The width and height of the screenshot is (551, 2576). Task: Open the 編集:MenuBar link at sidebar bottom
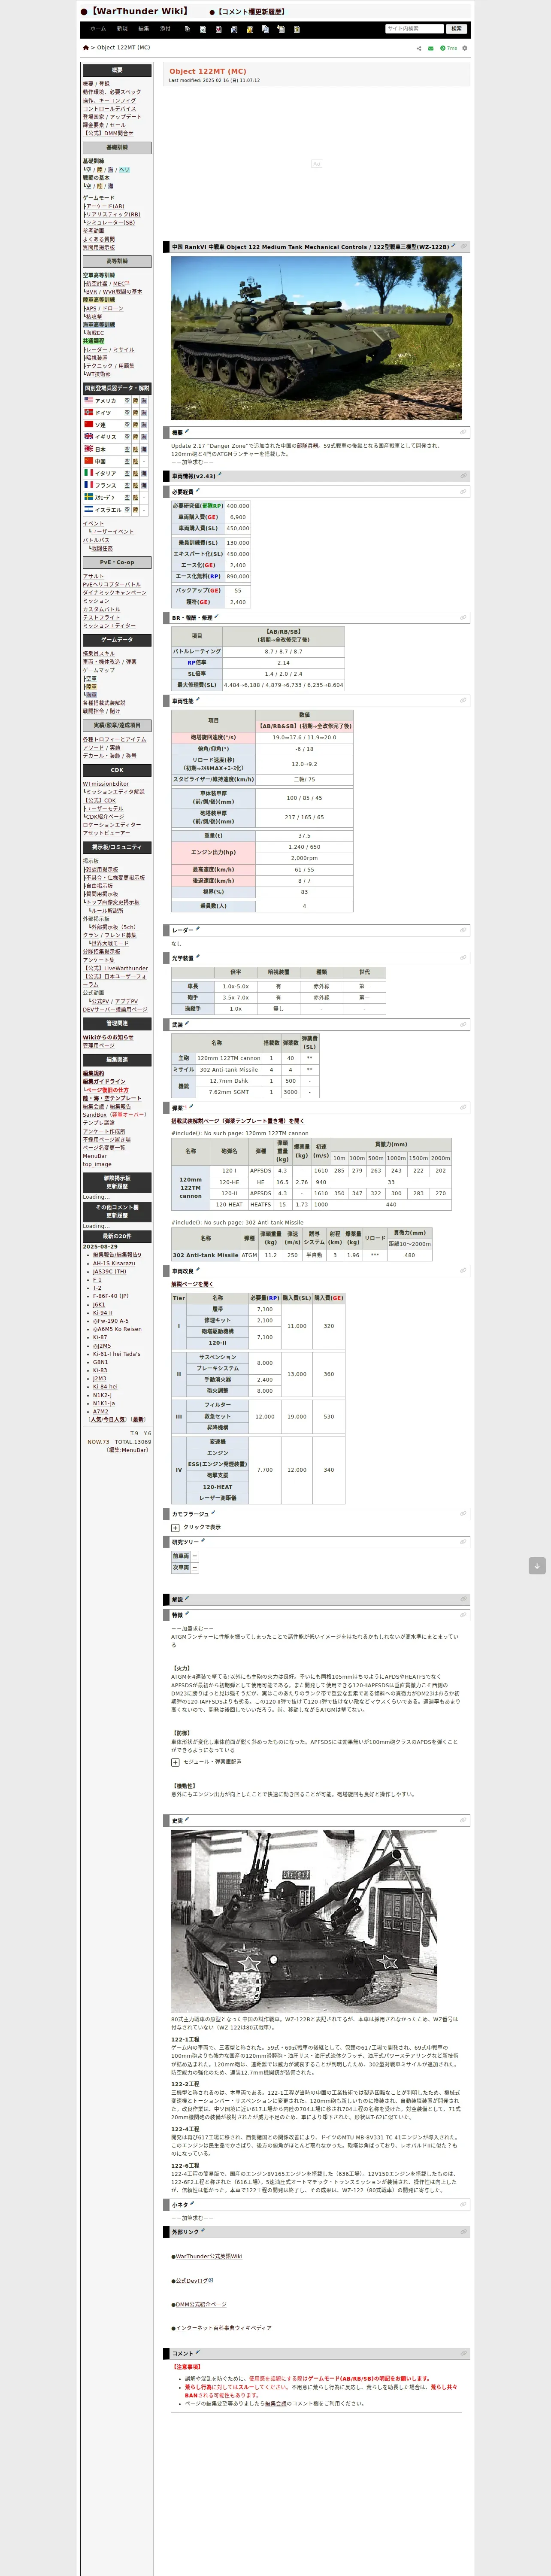(127, 1450)
